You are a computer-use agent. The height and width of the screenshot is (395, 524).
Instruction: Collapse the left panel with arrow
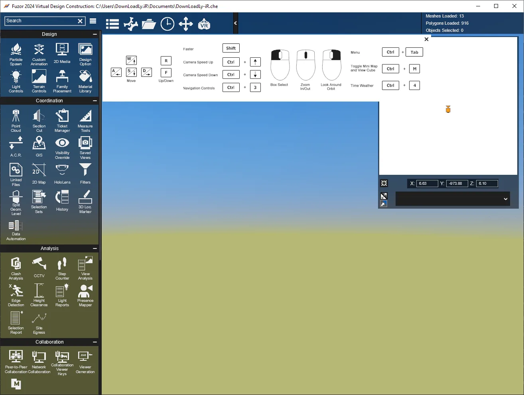coord(235,23)
